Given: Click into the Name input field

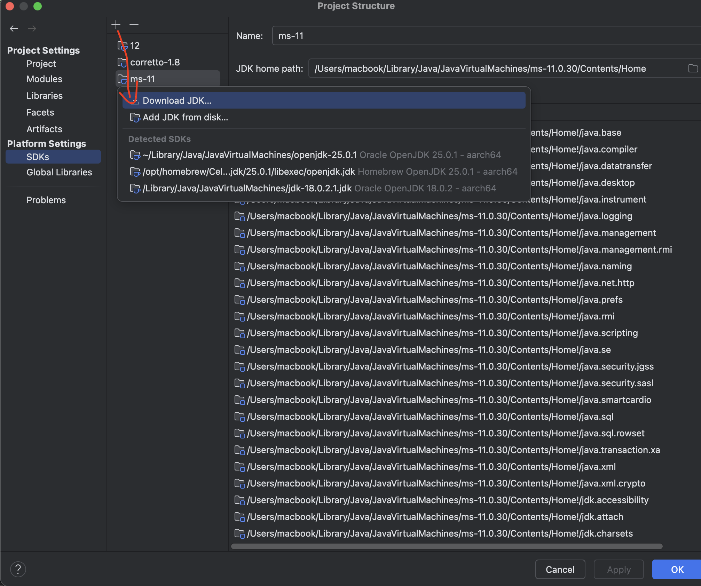Looking at the screenshot, I should (x=487, y=36).
